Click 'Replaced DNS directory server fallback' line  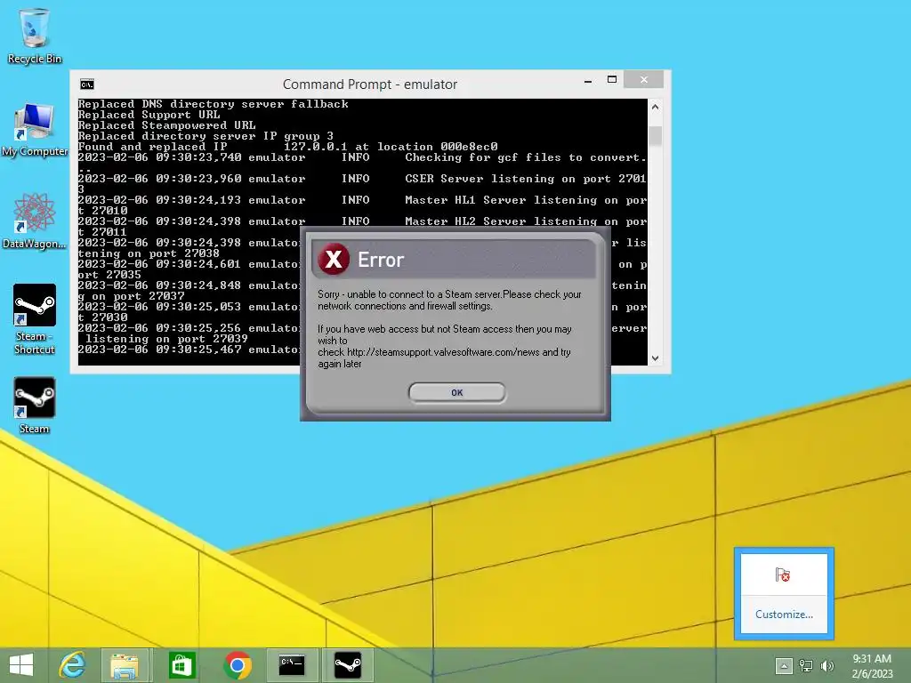pyautogui.click(x=214, y=105)
